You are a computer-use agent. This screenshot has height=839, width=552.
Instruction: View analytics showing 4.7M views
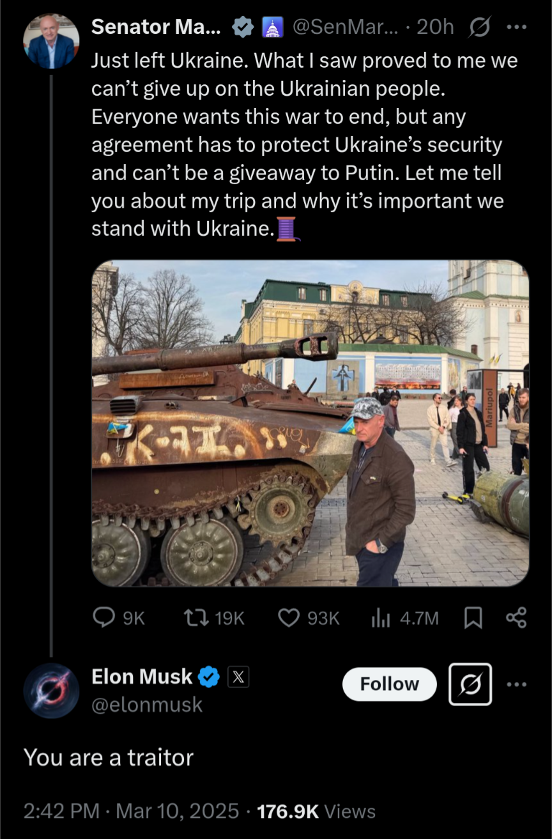pyautogui.click(x=381, y=618)
